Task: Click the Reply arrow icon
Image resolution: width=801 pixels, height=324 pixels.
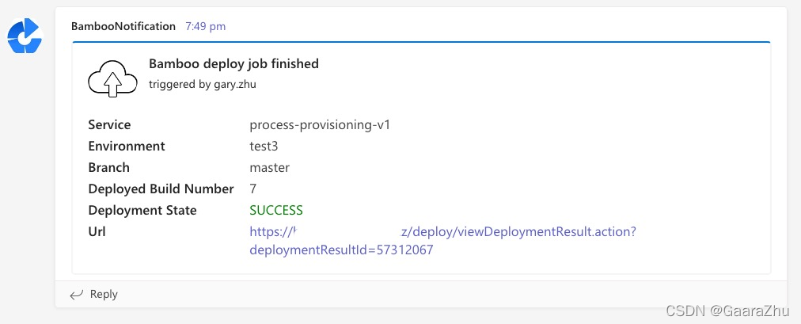Action: 77,295
